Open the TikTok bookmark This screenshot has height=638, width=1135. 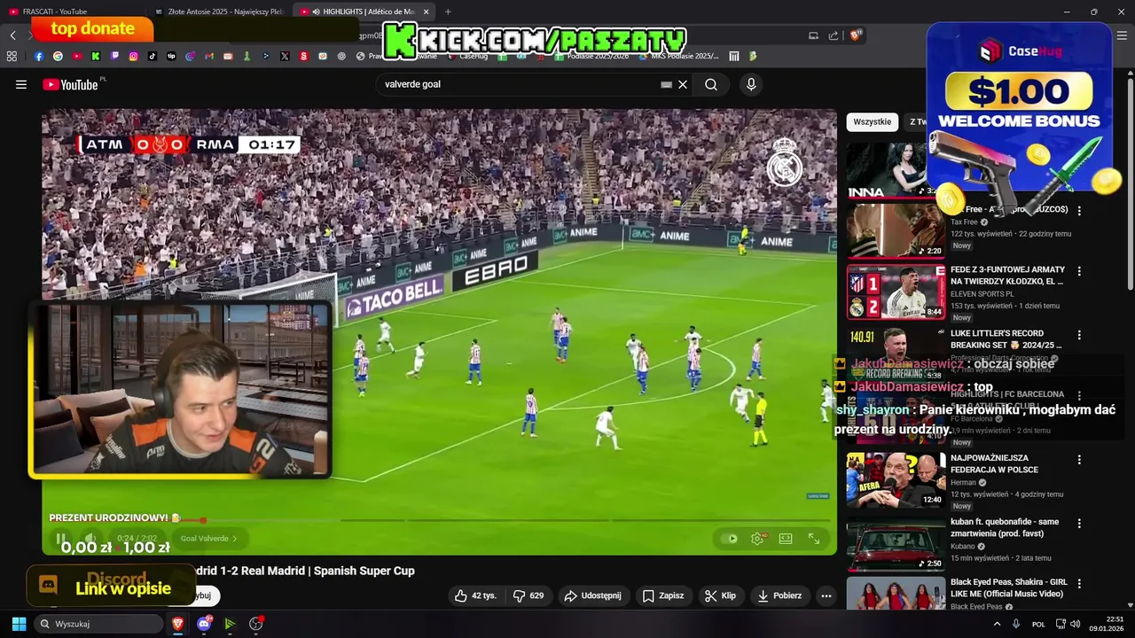pos(153,56)
